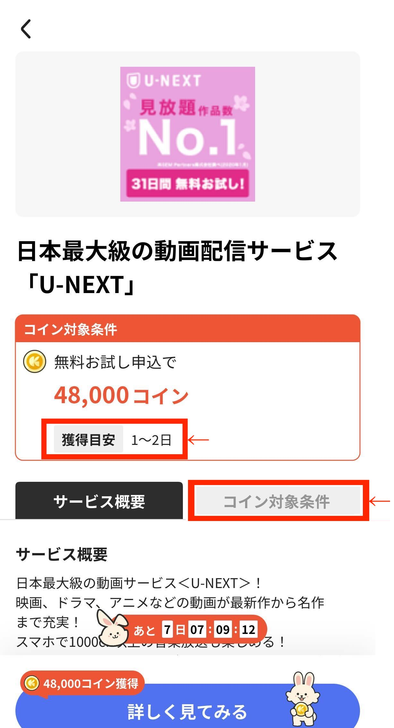Image resolution: width=394 pixels, height=728 pixels.
Task: Tap the rabbit face on countdown banner
Action: tap(112, 629)
